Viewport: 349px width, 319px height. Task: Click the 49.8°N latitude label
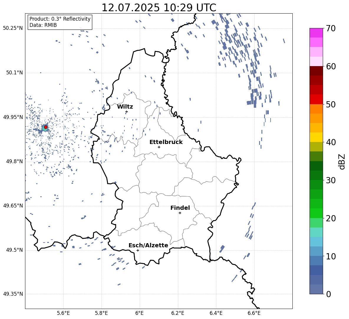pyautogui.click(x=14, y=161)
